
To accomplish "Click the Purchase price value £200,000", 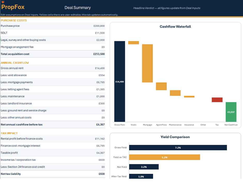I will pos(99,26).
